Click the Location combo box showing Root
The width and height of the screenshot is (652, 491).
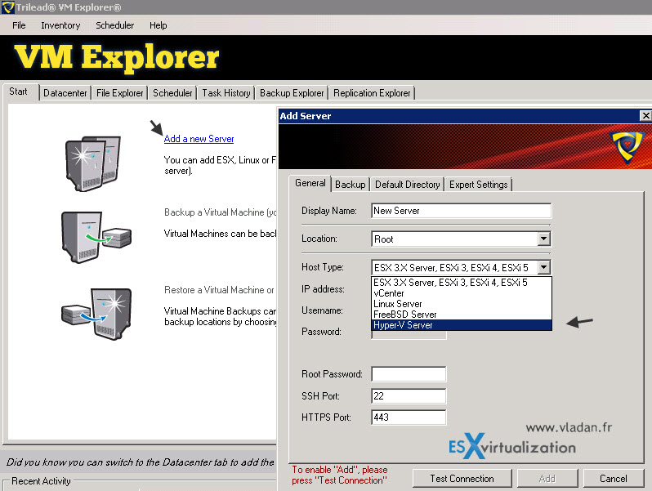click(461, 239)
